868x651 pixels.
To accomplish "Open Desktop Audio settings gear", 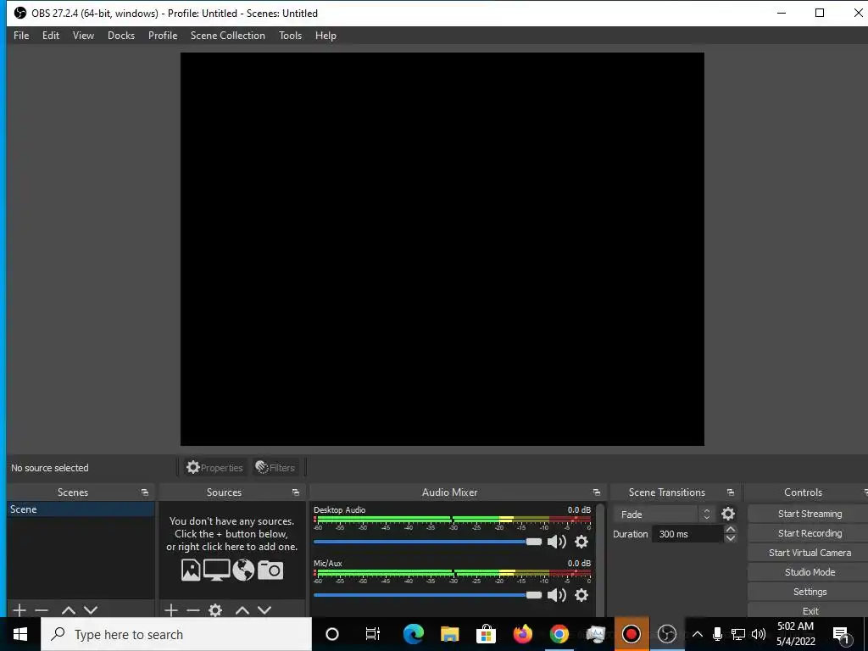I will pos(581,542).
